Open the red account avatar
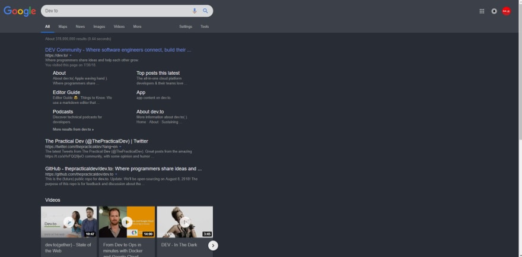 (507, 11)
